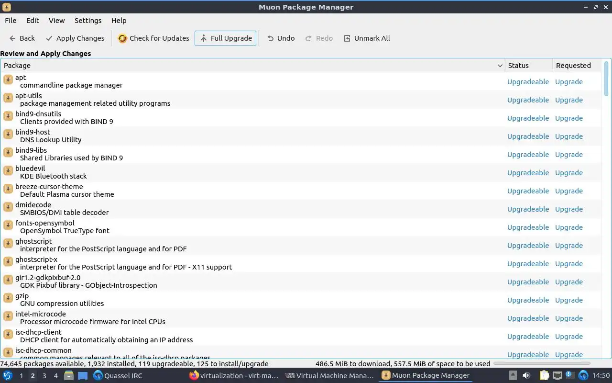Open the Edit menu
Viewport: 612px width, 383px height.
point(33,21)
